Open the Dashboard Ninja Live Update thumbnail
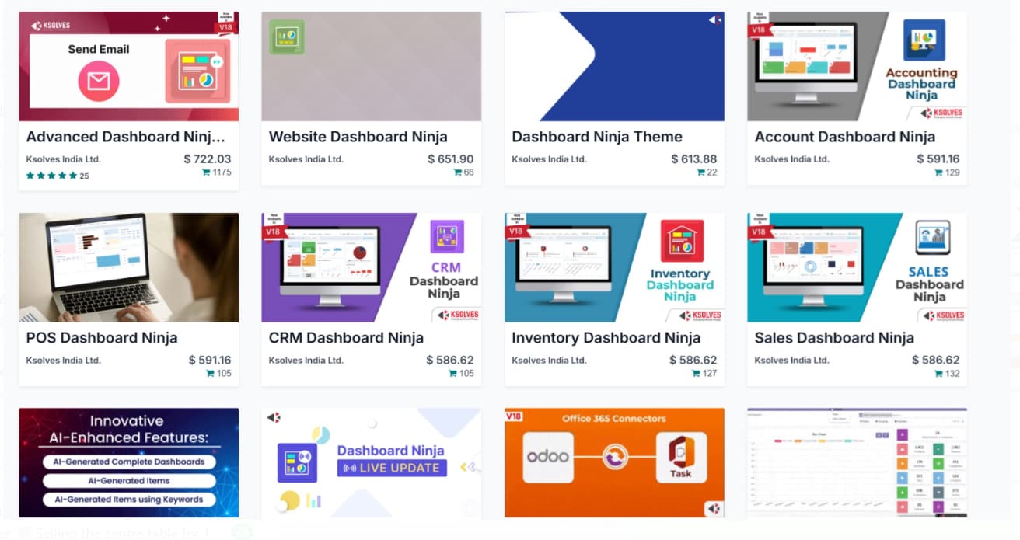 tap(371, 462)
